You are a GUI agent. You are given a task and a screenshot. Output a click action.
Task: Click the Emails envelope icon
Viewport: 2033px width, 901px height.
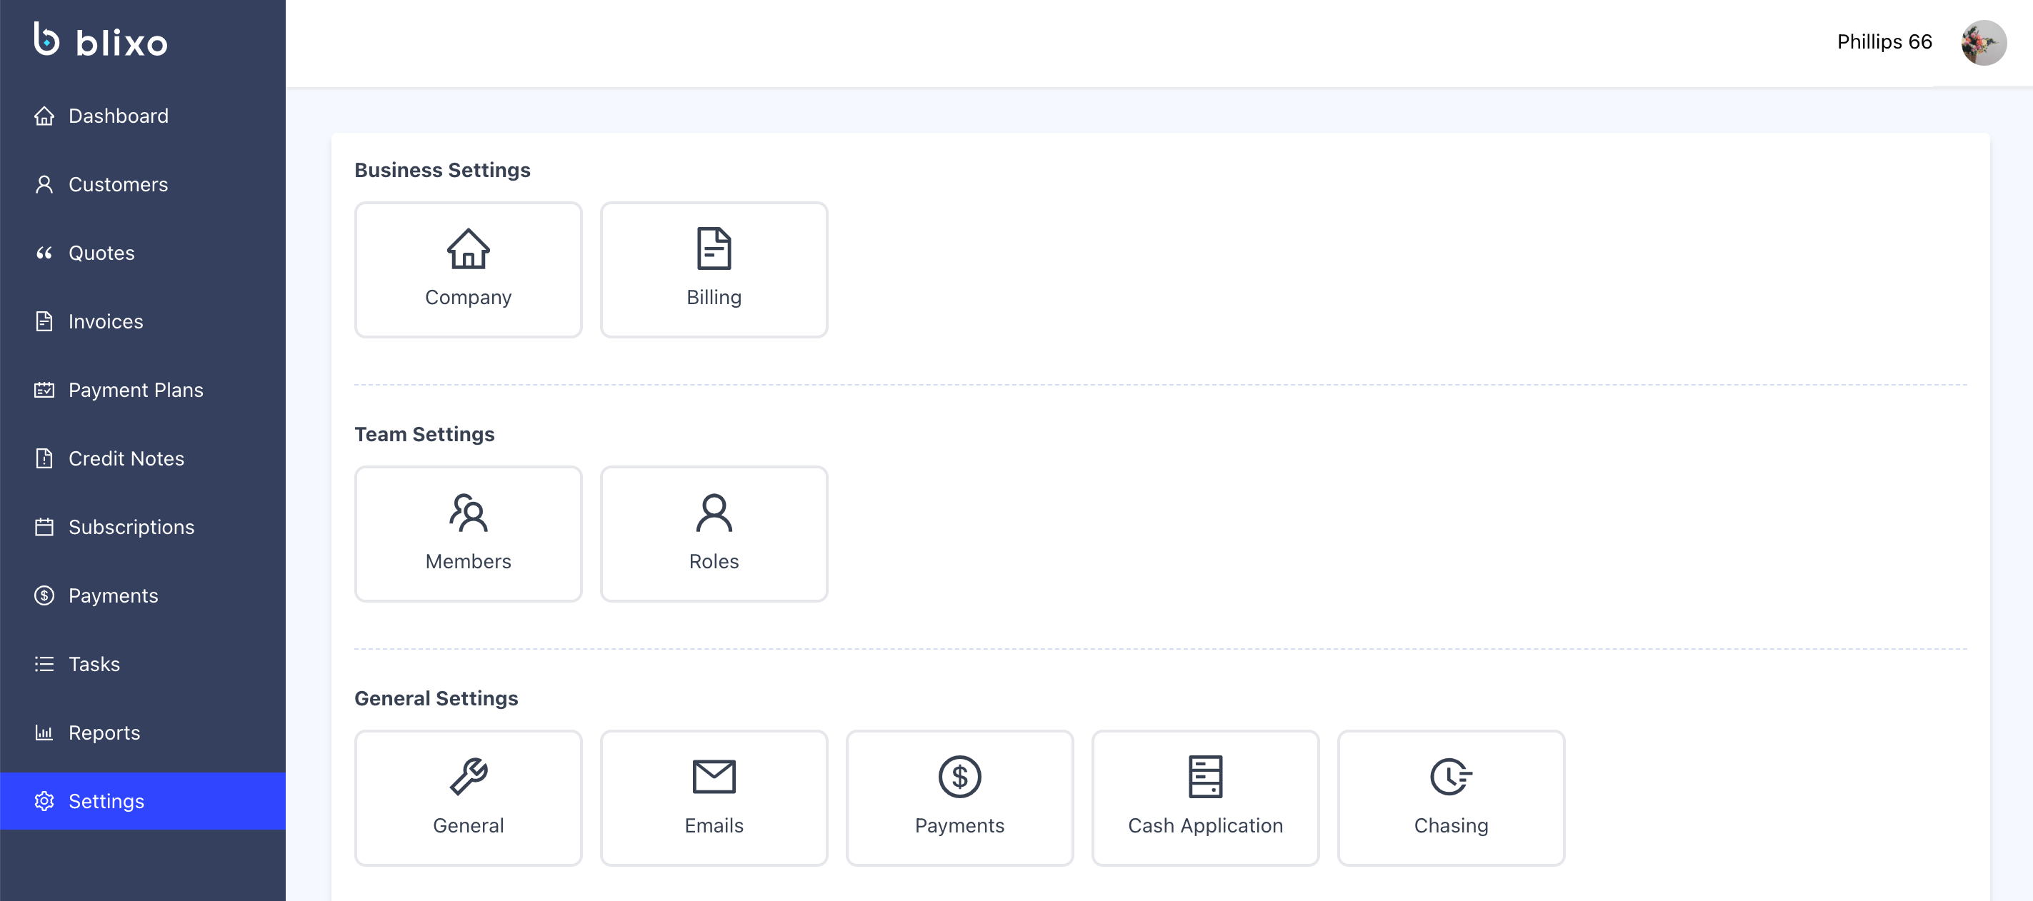click(714, 777)
